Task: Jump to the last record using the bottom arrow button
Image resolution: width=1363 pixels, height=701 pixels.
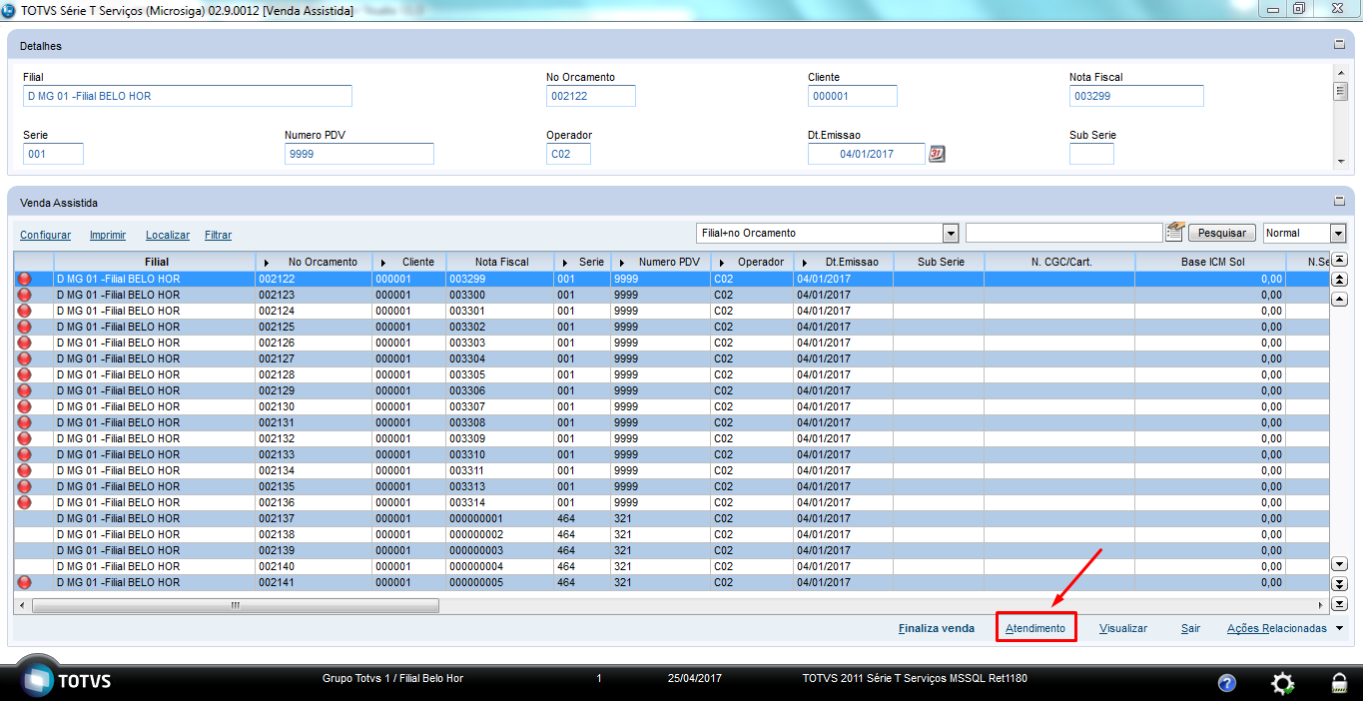Action: [1340, 604]
